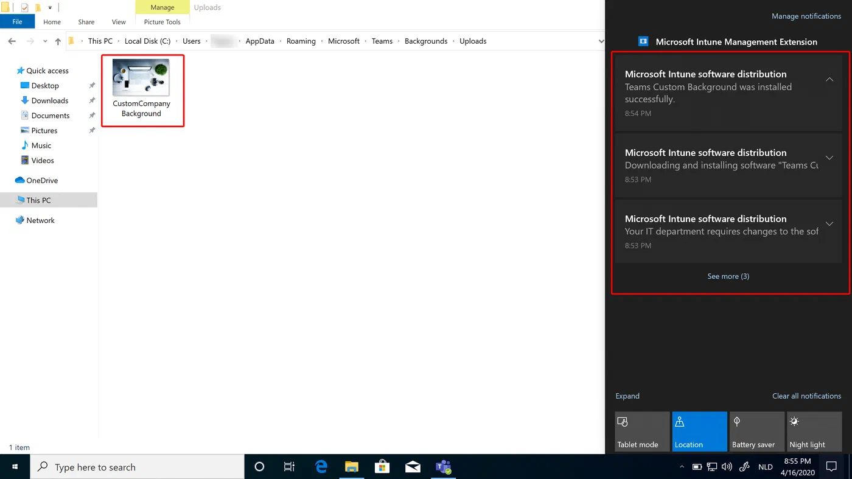Click the volume speaker tray icon
This screenshot has height=479, width=852.
[x=727, y=467]
